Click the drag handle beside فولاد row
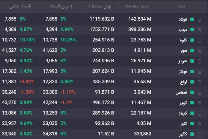The height and width of the screenshot is (139, 208). (199, 20)
